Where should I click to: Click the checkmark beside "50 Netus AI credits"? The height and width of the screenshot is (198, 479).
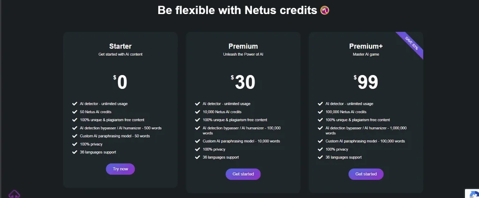pos(74,112)
